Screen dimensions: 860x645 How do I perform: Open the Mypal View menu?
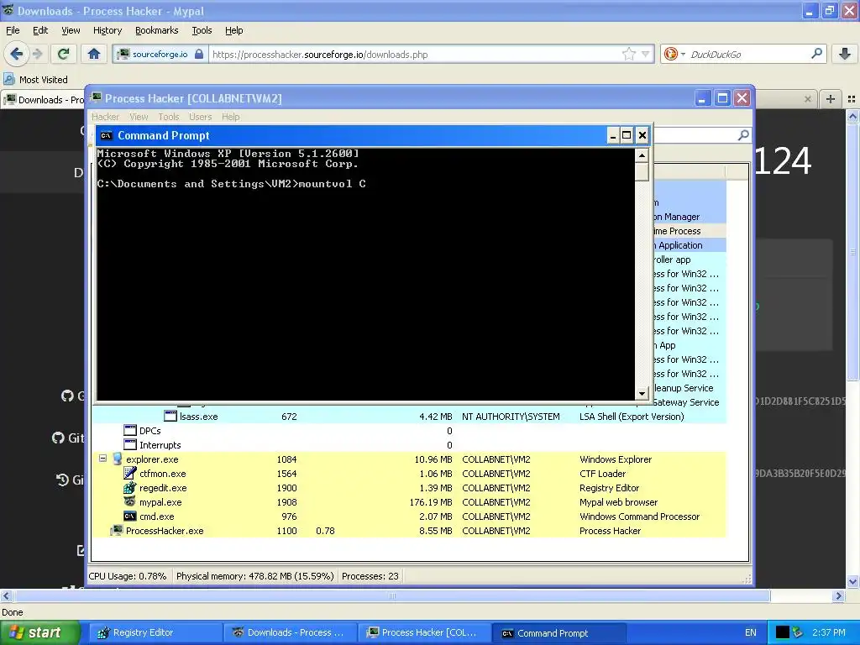tap(71, 30)
